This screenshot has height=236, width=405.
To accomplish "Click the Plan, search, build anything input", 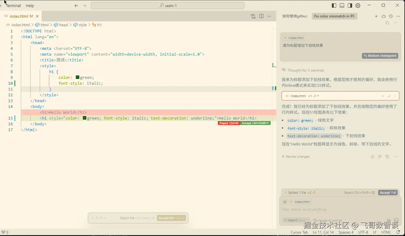I will tap(340, 209).
